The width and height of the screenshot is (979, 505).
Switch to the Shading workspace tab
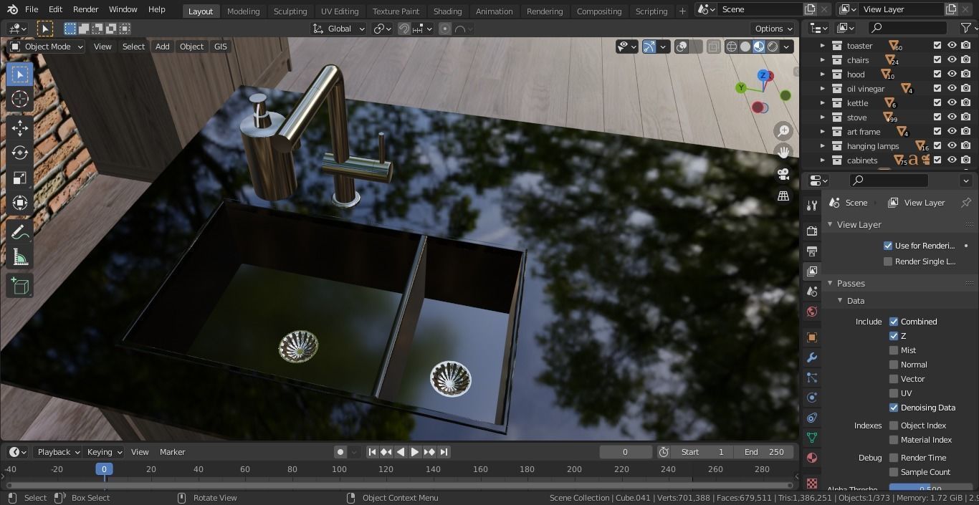(447, 11)
